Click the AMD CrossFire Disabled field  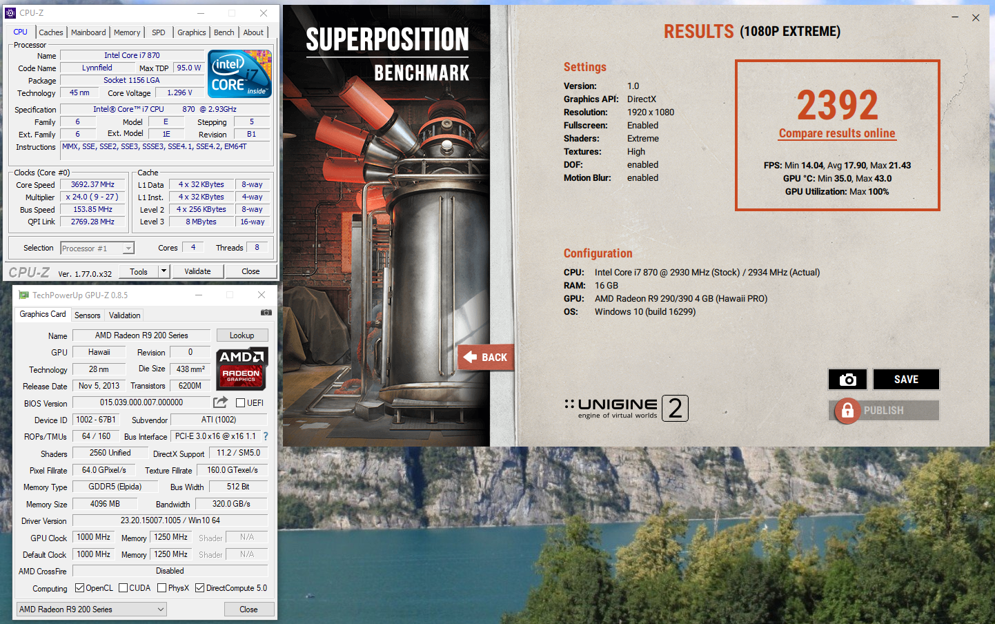(x=170, y=571)
